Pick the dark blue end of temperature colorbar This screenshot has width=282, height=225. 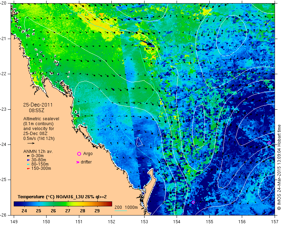tap(16, 204)
